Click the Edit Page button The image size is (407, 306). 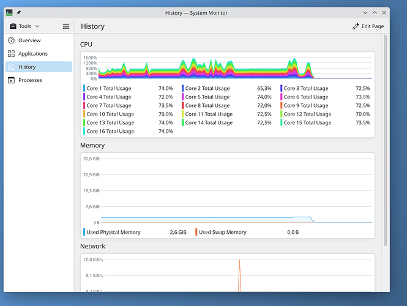tap(368, 26)
